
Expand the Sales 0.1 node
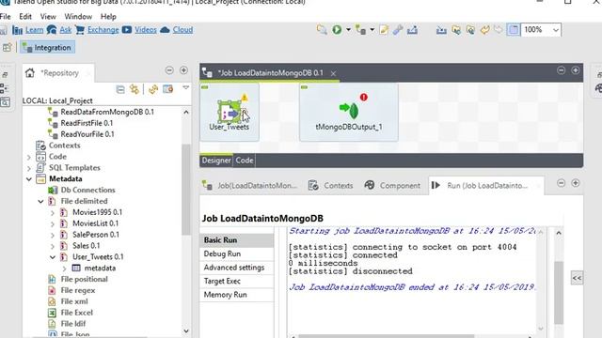(53, 246)
